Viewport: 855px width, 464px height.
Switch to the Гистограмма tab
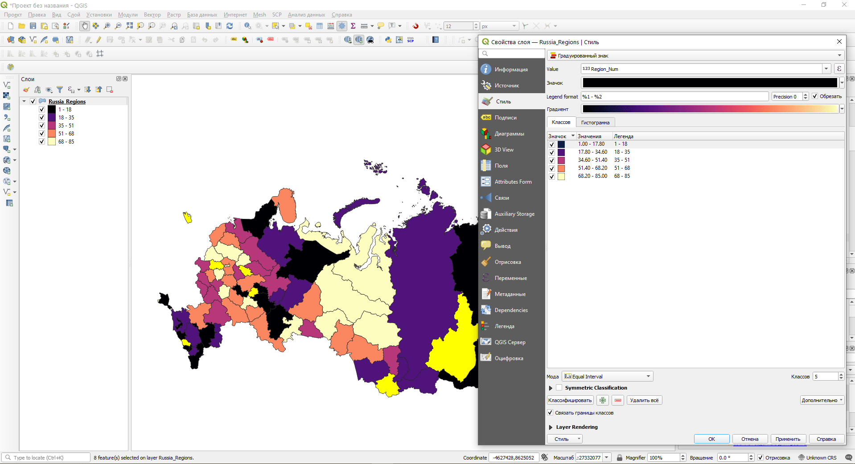pyautogui.click(x=595, y=123)
